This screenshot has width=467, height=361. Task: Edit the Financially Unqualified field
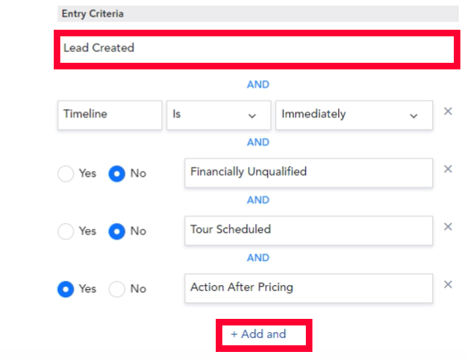click(x=308, y=173)
